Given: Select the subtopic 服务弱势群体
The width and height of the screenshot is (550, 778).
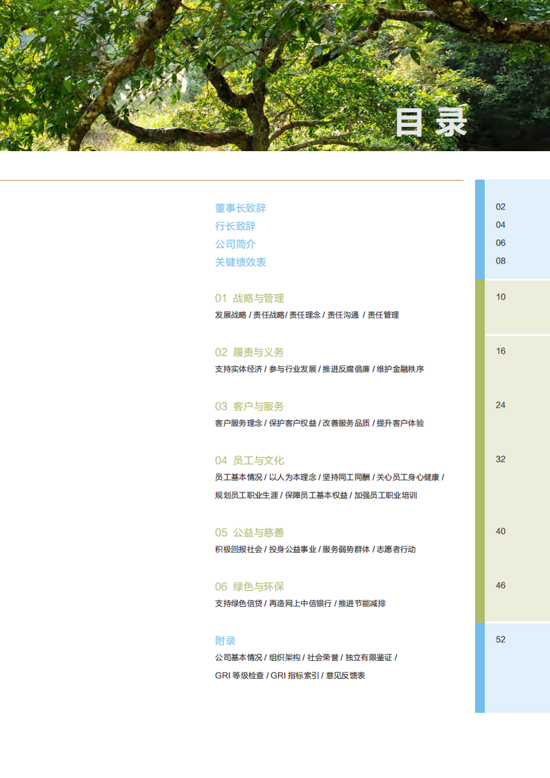Looking at the screenshot, I should point(347,549).
